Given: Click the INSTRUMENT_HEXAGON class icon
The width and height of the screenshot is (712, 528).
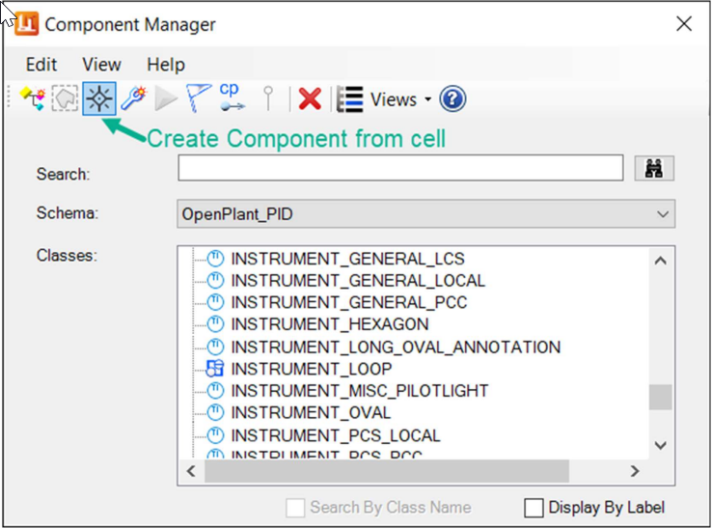Looking at the screenshot, I should [x=215, y=324].
